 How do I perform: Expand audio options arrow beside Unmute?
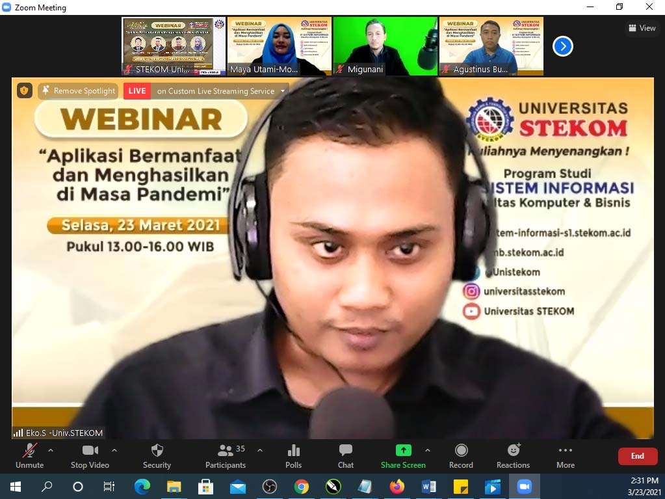coord(51,450)
